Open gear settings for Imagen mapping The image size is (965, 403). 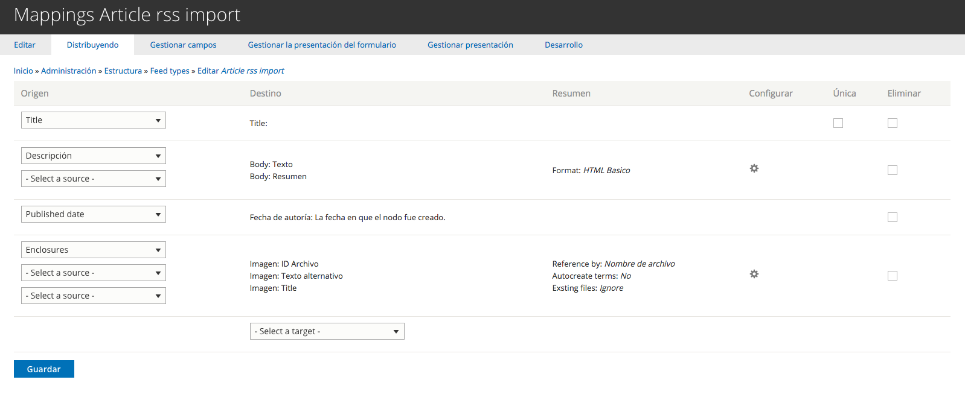point(754,274)
